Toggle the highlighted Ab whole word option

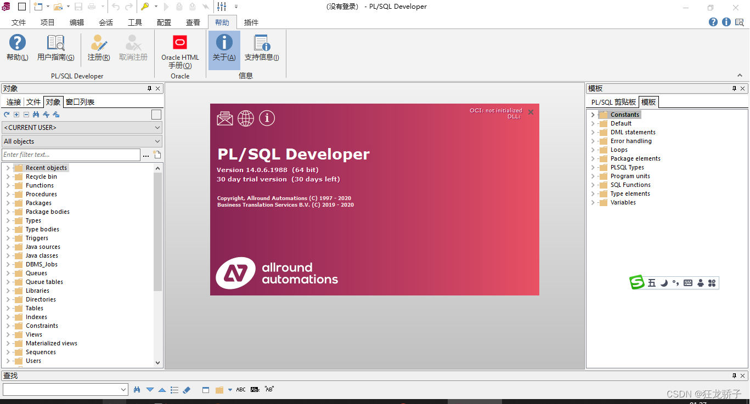(x=255, y=390)
